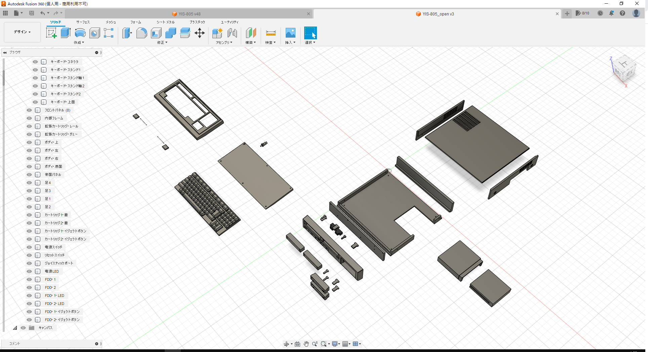
Task: Open the Joint tool
Action: [x=232, y=33]
